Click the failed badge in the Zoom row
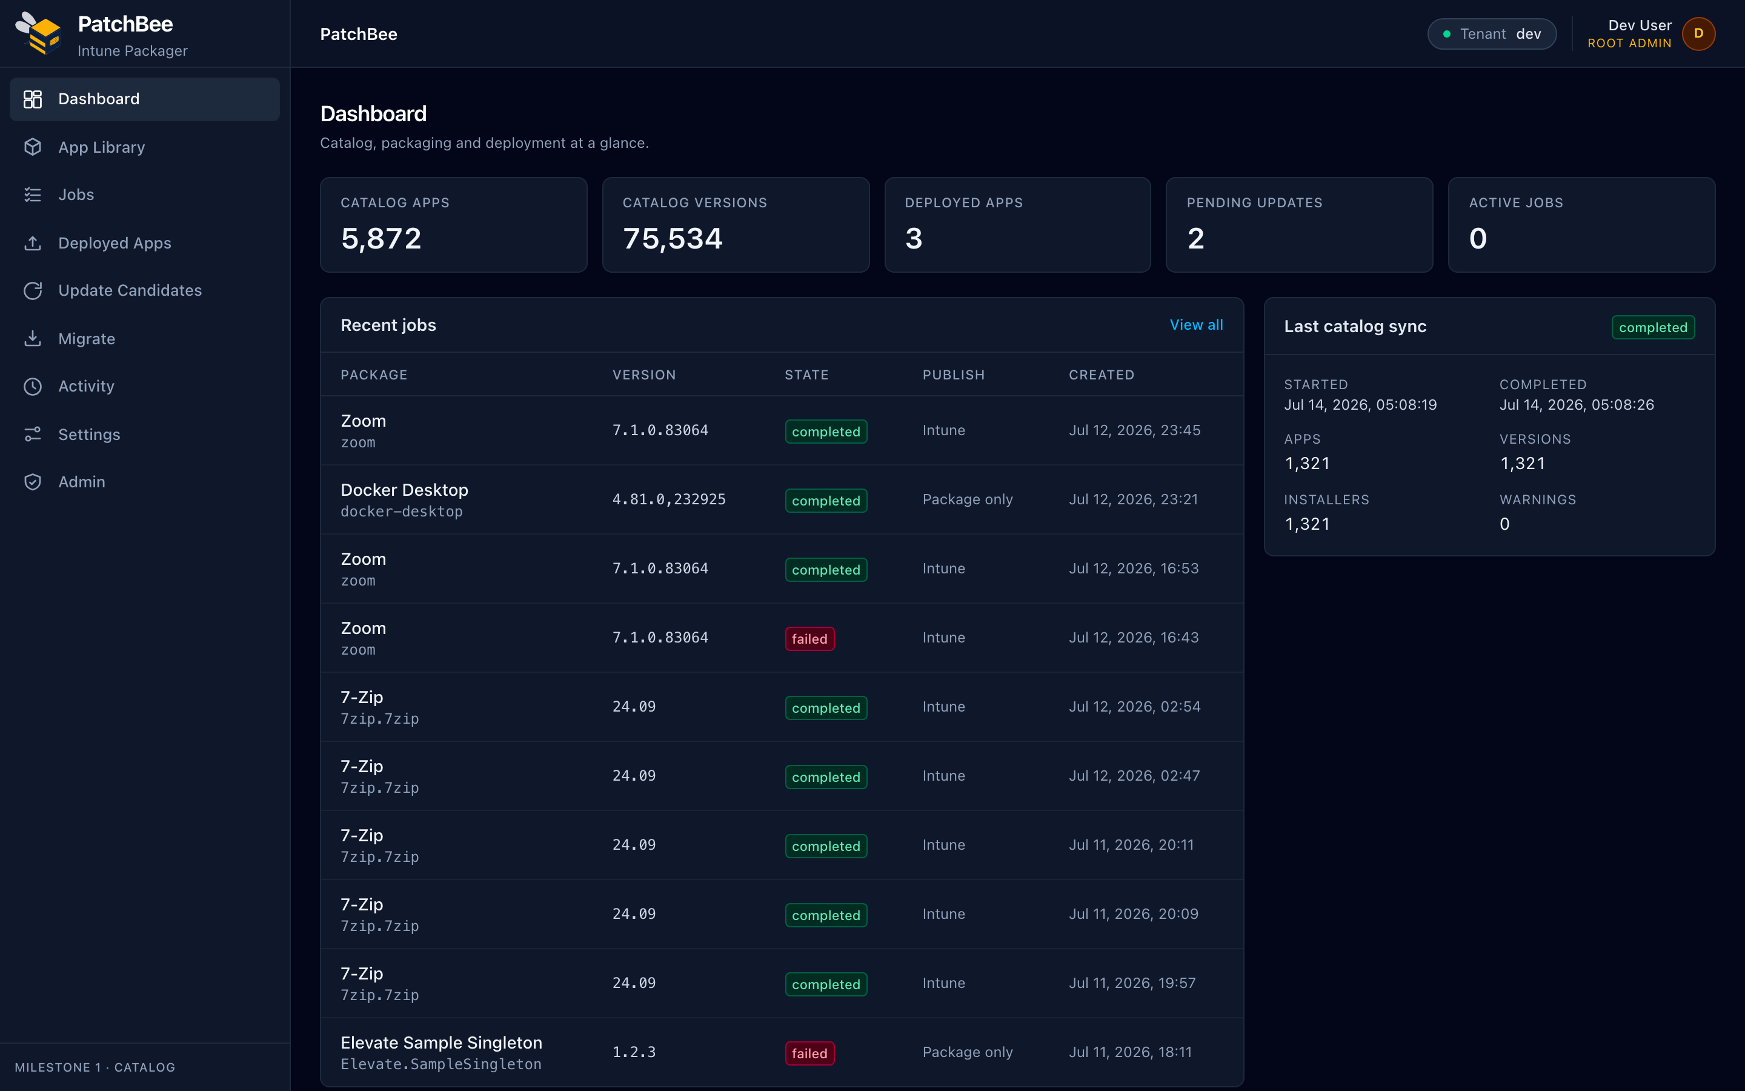The width and height of the screenshot is (1745, 1091). [809, 639]
